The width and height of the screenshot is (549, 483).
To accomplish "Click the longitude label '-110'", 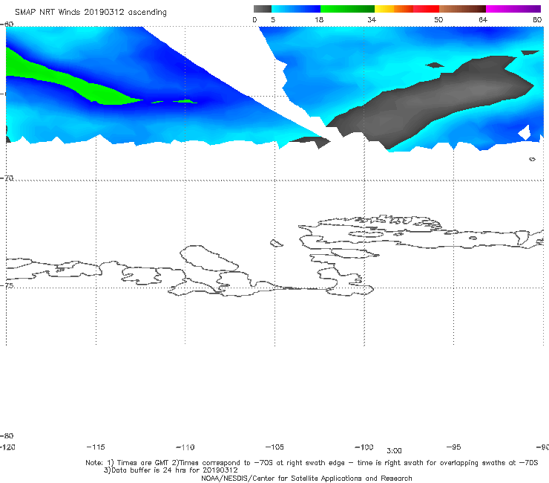I will tap(185, 447).
